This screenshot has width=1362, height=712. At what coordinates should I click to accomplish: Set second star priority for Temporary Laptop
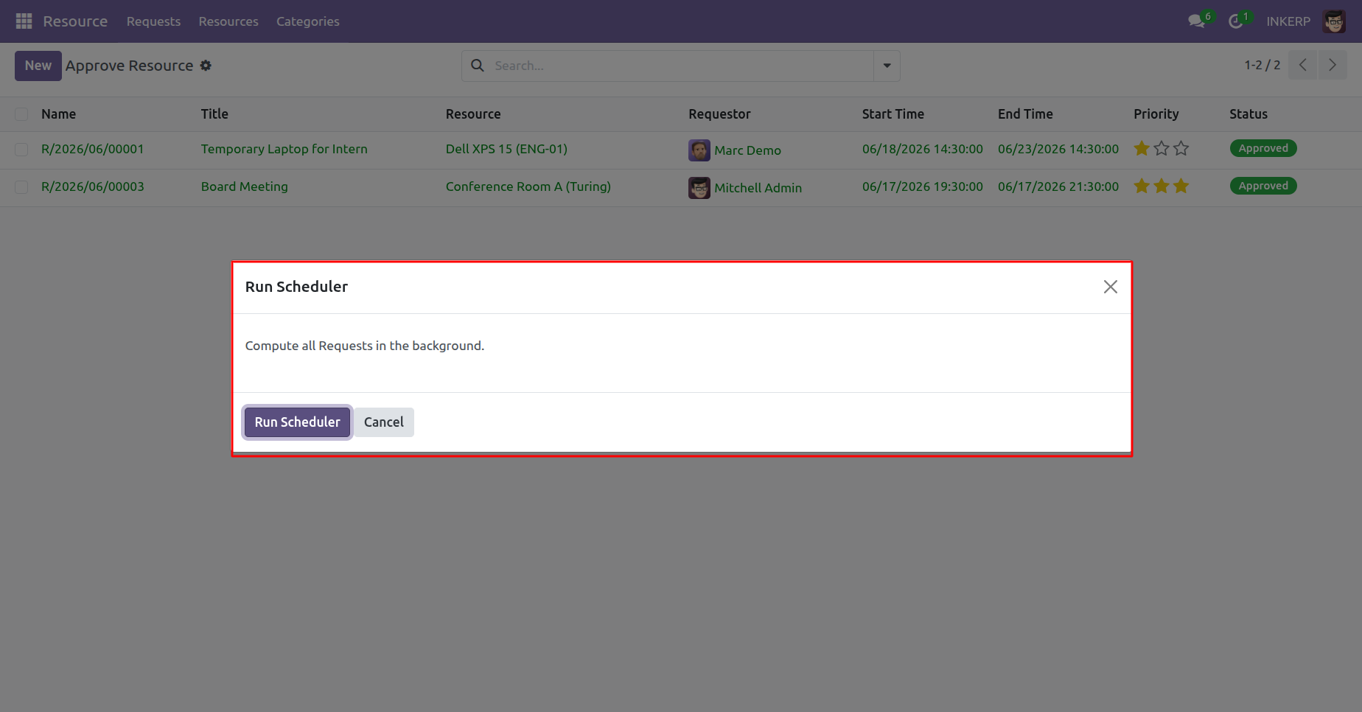pyautogui.click(x=1162, y=149)
